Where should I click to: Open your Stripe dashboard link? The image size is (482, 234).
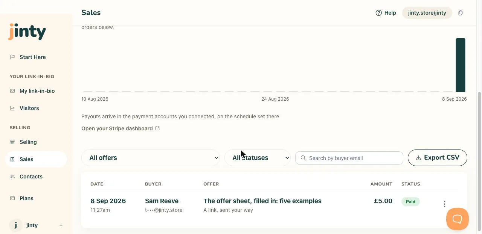[x=117, y=128]
